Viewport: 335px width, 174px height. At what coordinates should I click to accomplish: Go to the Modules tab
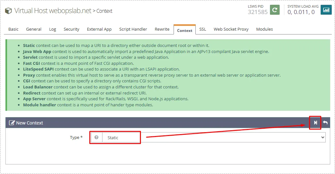click(x=264, y=29)
